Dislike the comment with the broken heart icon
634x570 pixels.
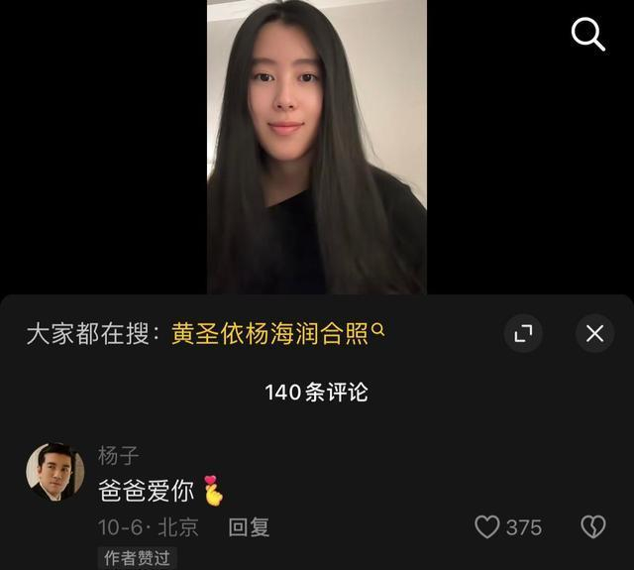click(x=593, y=526)
